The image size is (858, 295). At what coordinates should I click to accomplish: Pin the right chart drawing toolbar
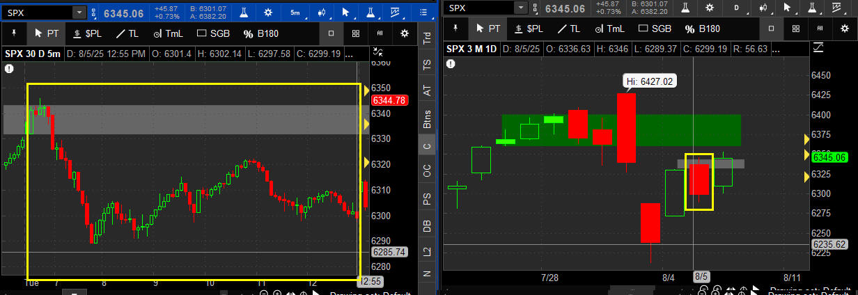(x=455, y=28)
